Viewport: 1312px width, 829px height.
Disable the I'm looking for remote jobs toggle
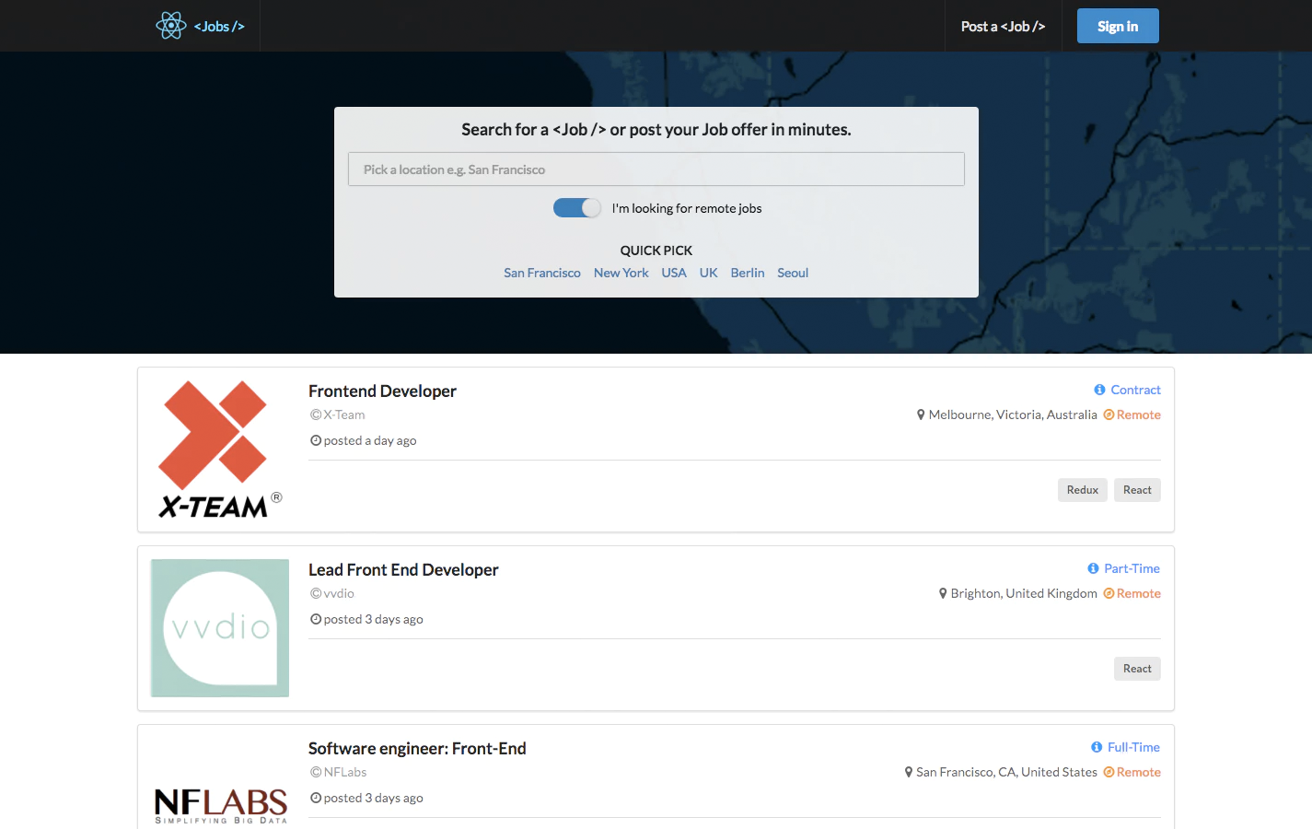point(577,207)
